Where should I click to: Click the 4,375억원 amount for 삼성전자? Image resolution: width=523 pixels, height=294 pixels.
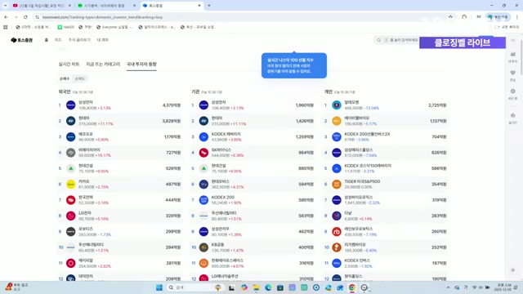(x=172, y=105)
